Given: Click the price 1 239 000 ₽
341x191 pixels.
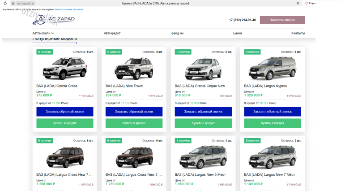Looking at the screenshot, I should click(115, 184).
